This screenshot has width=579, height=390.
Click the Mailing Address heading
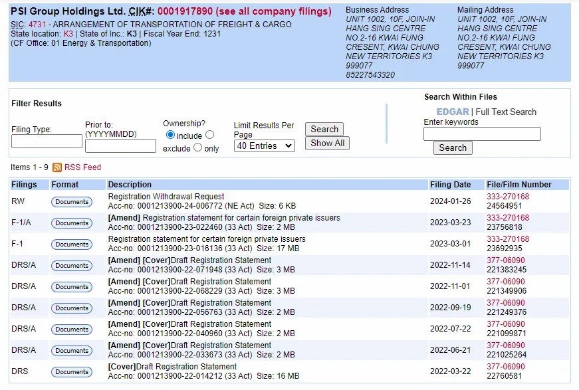click(485, 10)
